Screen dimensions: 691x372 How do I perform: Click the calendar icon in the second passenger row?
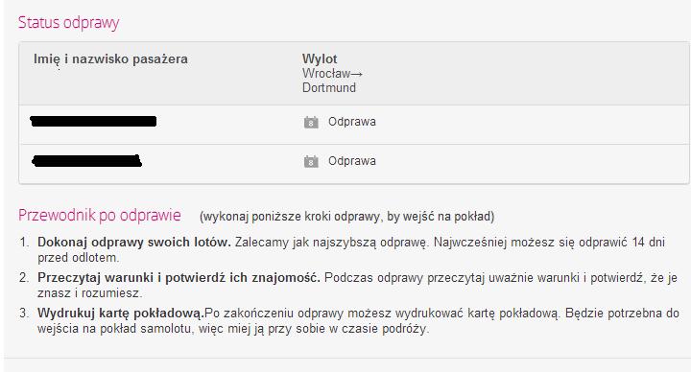[x=311, y=162]
